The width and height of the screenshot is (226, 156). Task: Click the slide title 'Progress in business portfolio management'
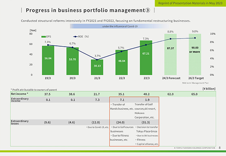coord(88,10)
